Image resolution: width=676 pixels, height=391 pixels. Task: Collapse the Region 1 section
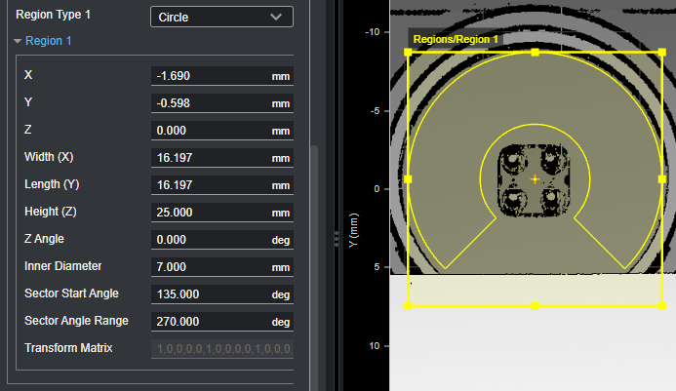18,41
